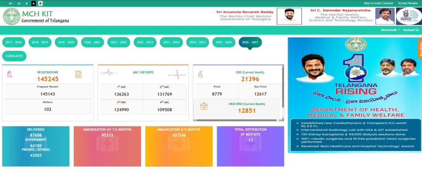
Task: Show CUMULATIVE statistics
Action: 14,56
